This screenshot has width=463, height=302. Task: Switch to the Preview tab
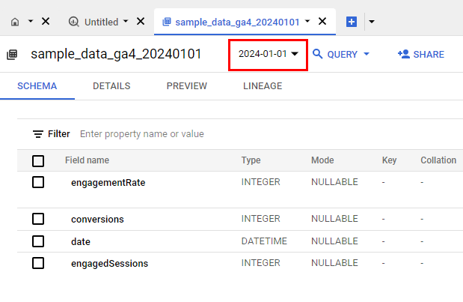pos(186,86)
